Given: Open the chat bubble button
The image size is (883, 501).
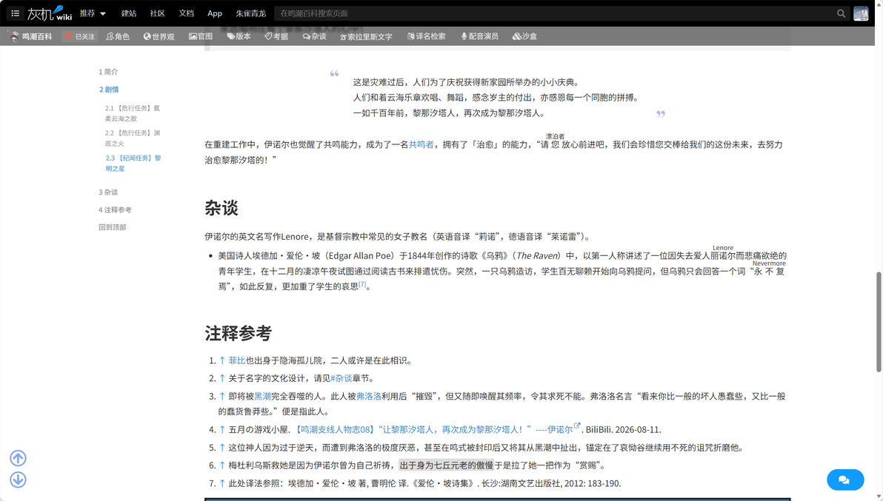Looking at the screenshot, I should [844, 480].
